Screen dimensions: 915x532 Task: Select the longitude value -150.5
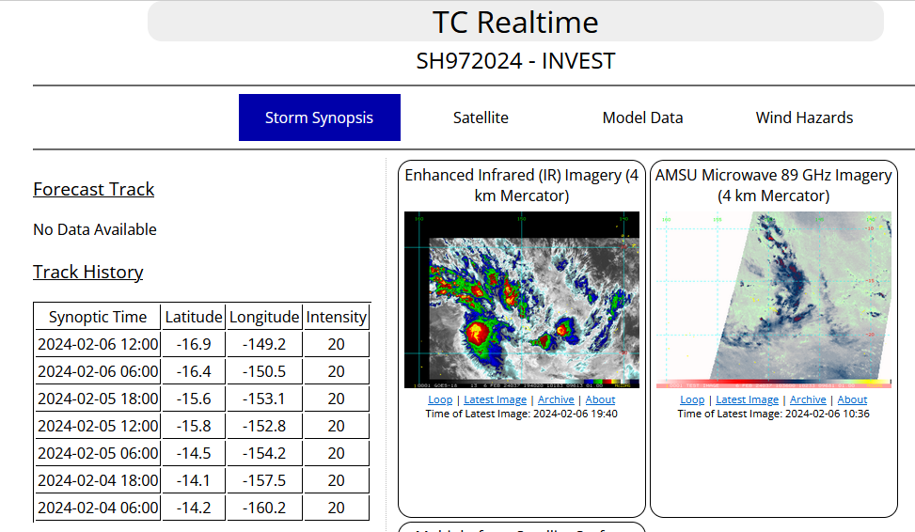click(264, 371)
